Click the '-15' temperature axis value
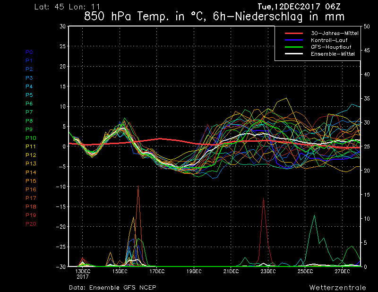This screenshot has height=292, width=378. point(60,206)
